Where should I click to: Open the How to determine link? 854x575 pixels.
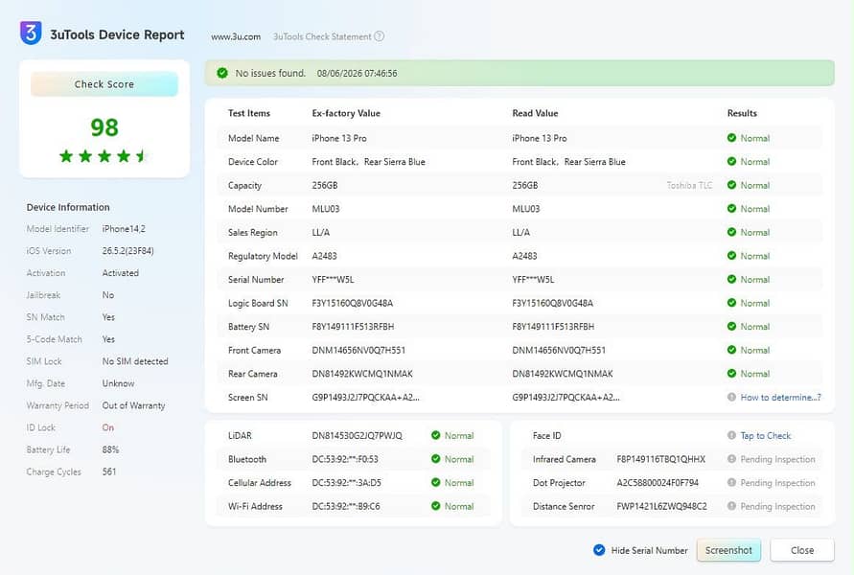[780, 397]
